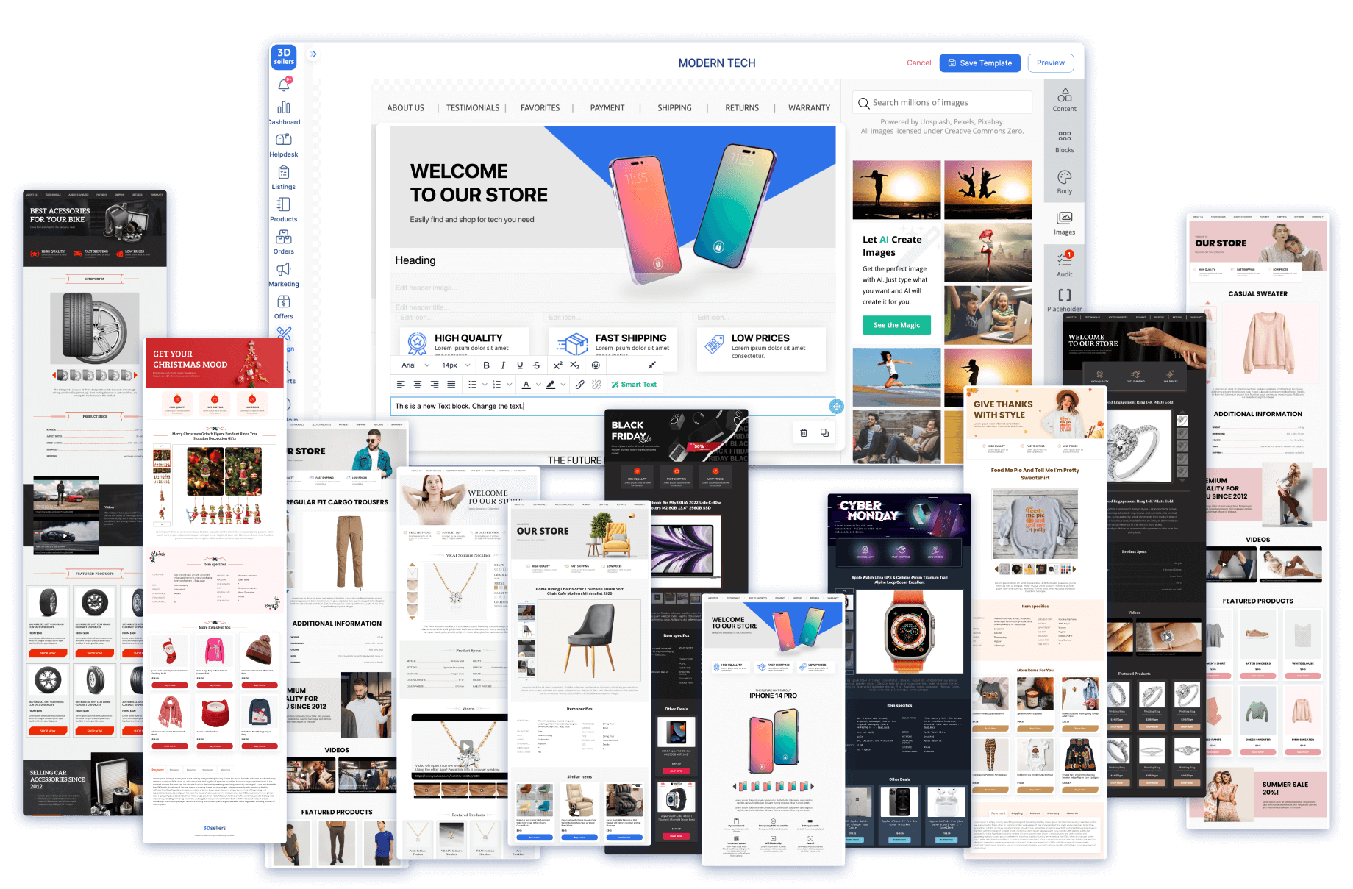Toggle bold formatting on the text
This screenshot has width=1353, height=889.
(487, 365)
